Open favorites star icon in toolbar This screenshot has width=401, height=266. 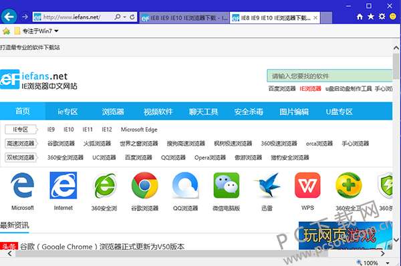(370, 17)
